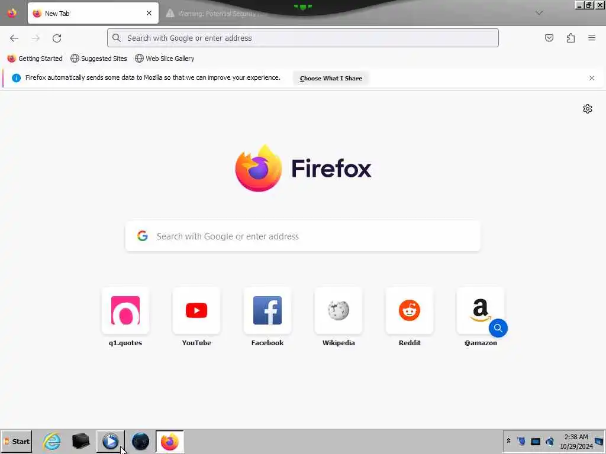The image size is (606, 454).
Task: Open the Firefox hamburger menu
Action: pos(592,38)
